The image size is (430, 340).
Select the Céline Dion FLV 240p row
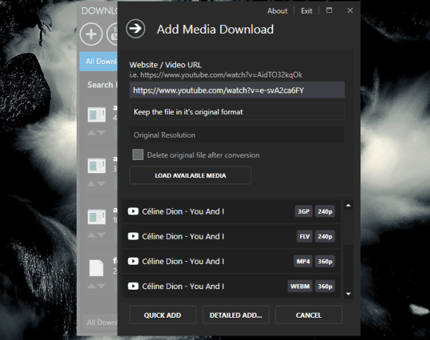pos(231,237)
